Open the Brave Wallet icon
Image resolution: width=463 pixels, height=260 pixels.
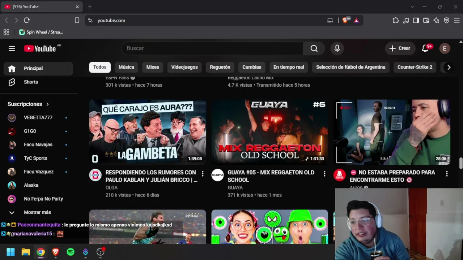click(426, 21)
